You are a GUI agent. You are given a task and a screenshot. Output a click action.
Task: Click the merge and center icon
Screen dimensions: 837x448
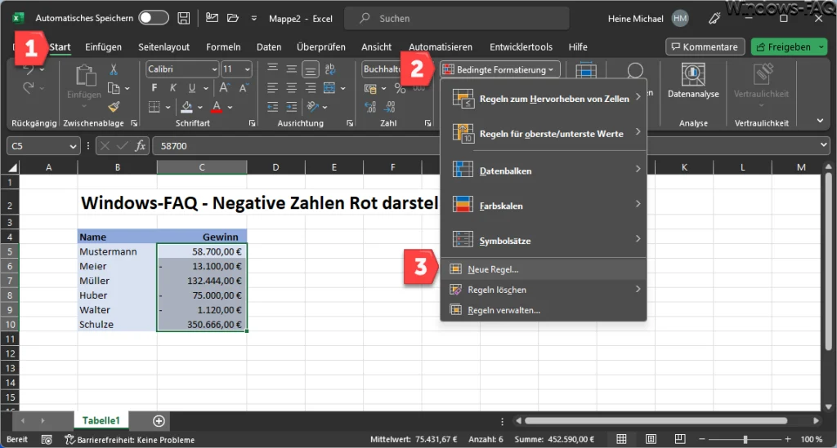[x=329, y=88]
